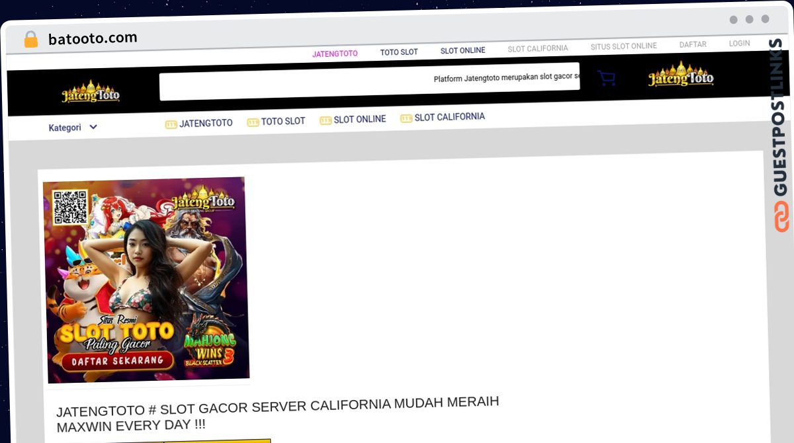This screenshot has height=443, width=794.
Task: Open the SITUS SLOT ONLINE top link
Action: tap(624, 46)
